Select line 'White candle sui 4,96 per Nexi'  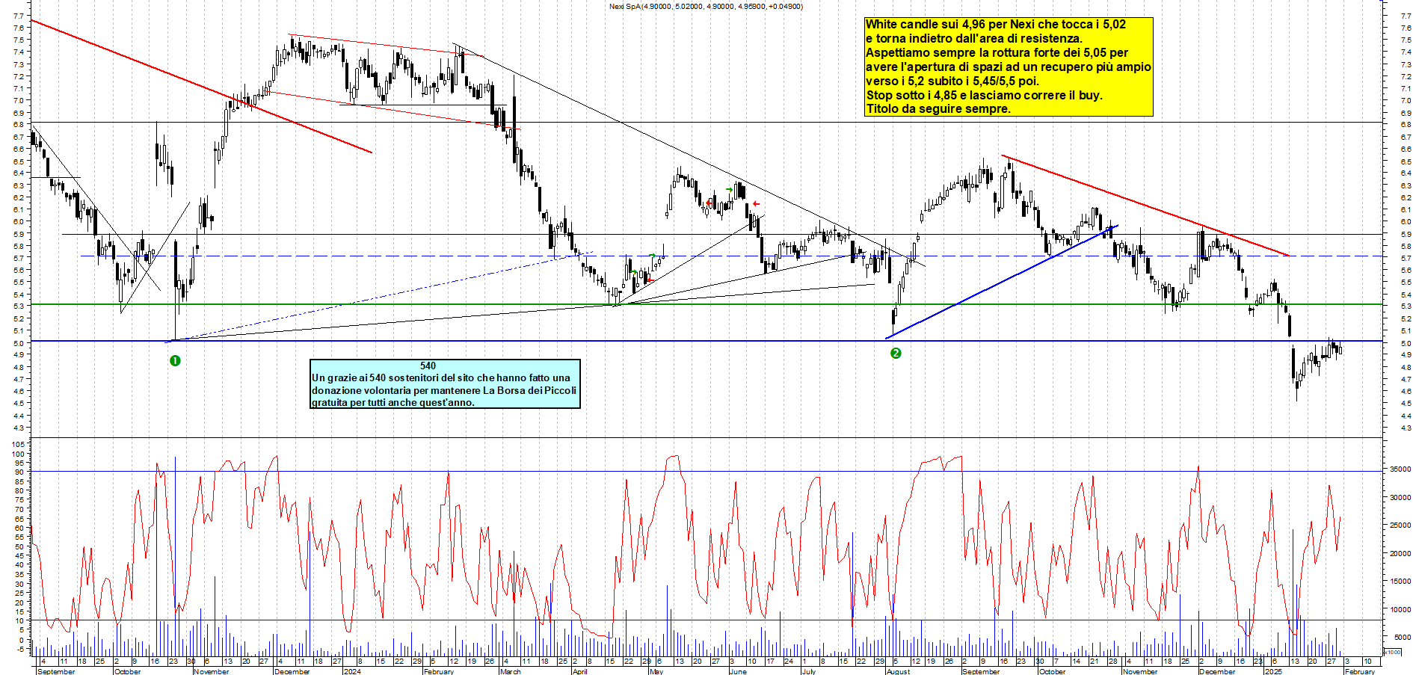[x=995, y=25]
